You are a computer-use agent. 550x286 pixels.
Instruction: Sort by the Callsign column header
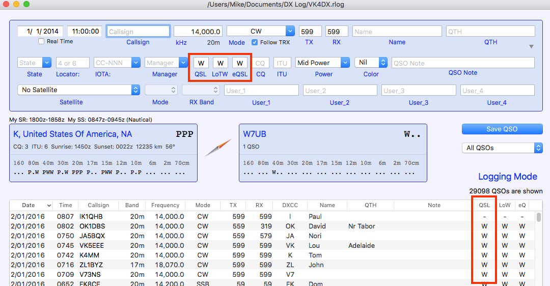[98, 206]
